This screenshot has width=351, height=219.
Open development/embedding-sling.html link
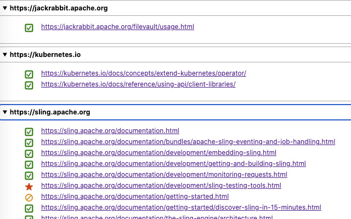click(158, 153)
